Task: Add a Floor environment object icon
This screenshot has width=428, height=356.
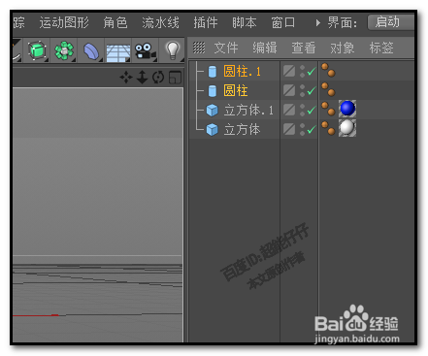Action: (x=118, y=51)
